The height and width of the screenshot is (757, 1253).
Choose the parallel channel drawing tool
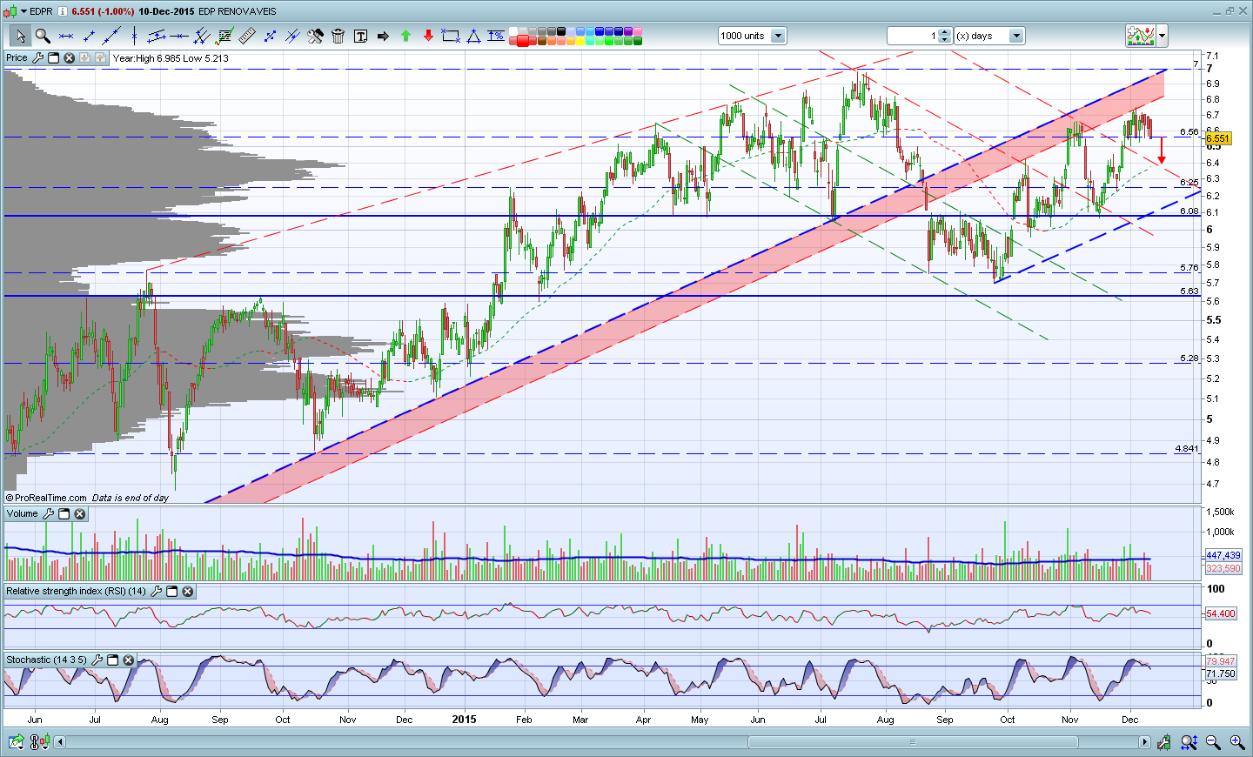[157, 36]
